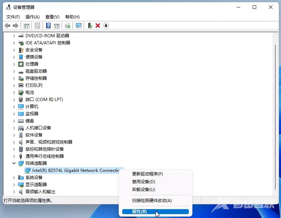Click the 打印队列 printer icon
This screenshot has height=218, width=281.
point(21,85)
